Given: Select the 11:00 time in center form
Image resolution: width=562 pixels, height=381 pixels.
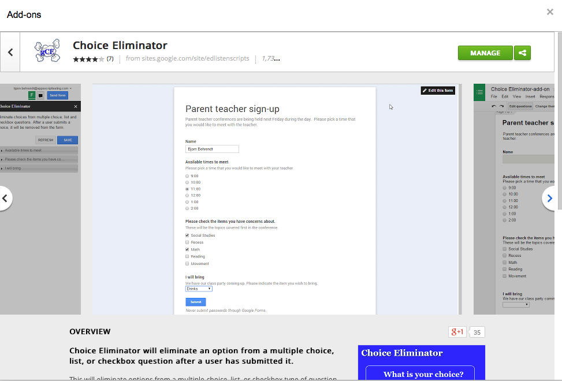Looking at the screenshot, I should click(187, 189).
